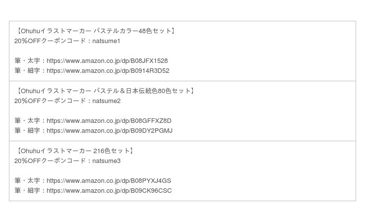Click the coupon code natsume1
The image size is (367, 221).
tap(106, 41)
